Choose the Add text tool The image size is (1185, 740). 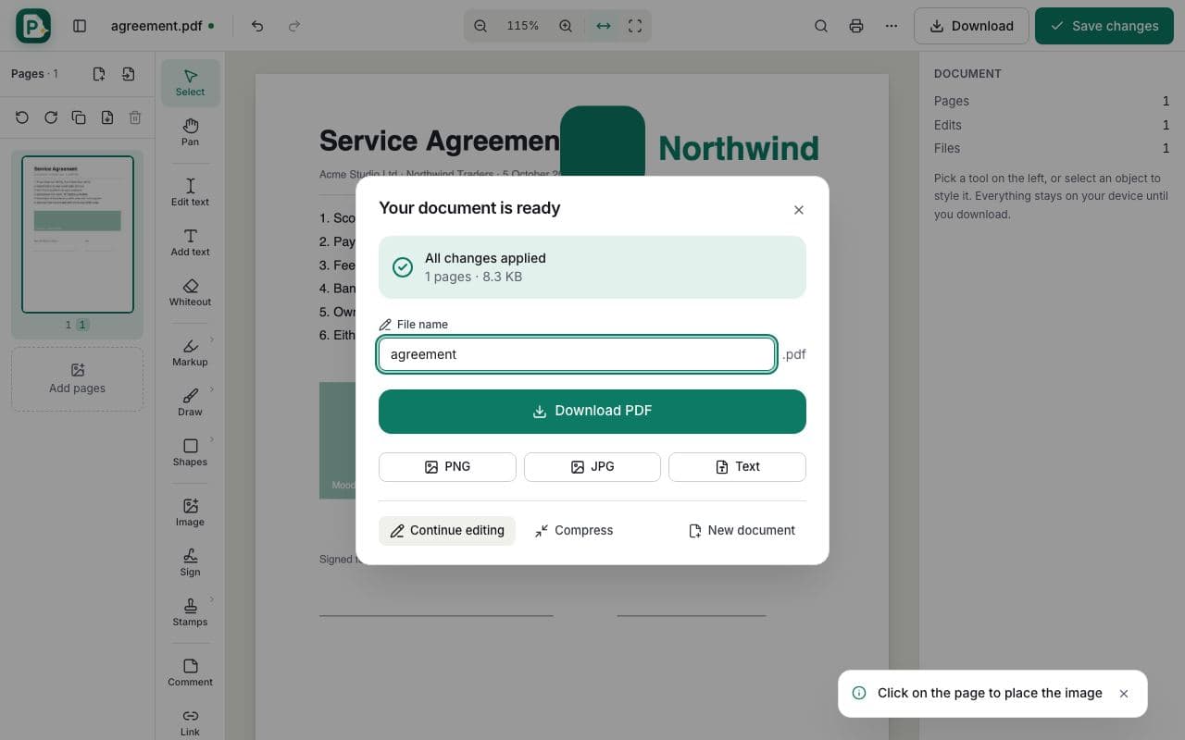[x=190, y=242]
